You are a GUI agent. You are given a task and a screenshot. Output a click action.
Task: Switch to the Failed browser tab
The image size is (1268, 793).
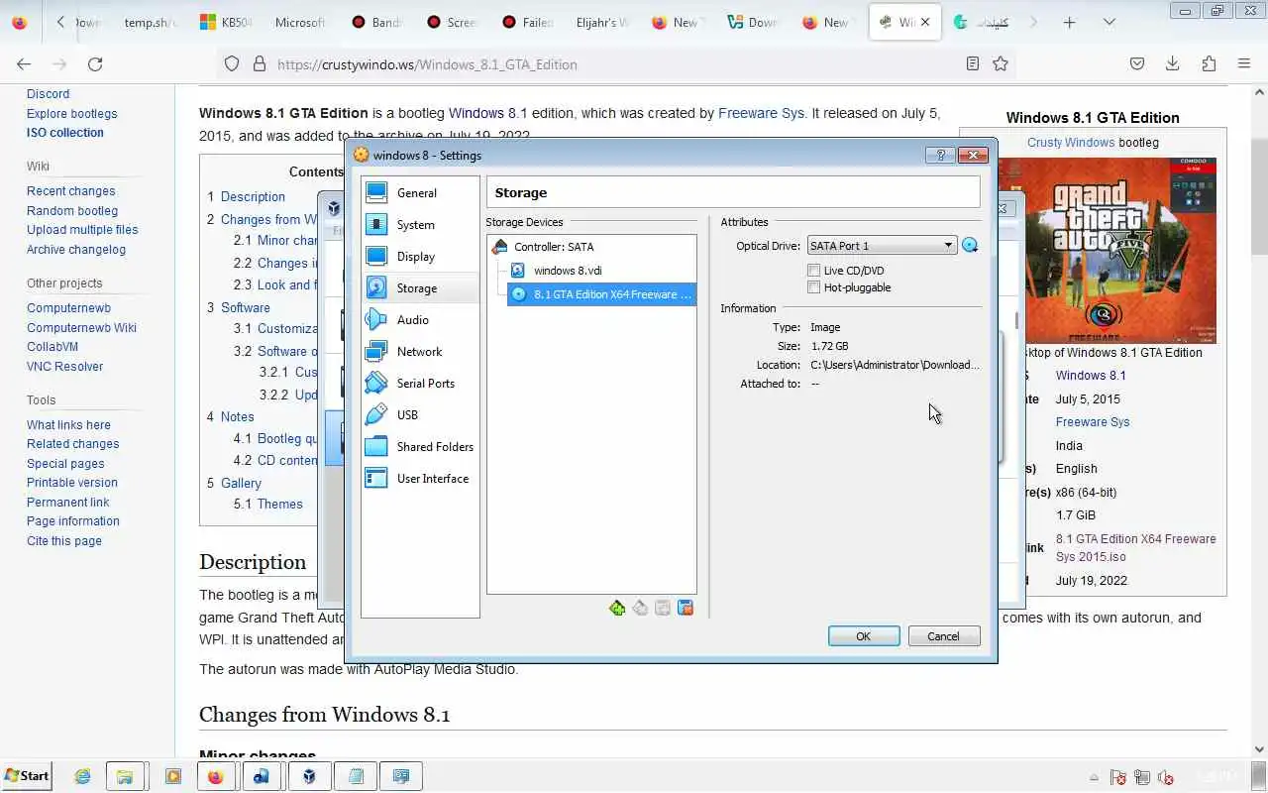tap(528, 22)
